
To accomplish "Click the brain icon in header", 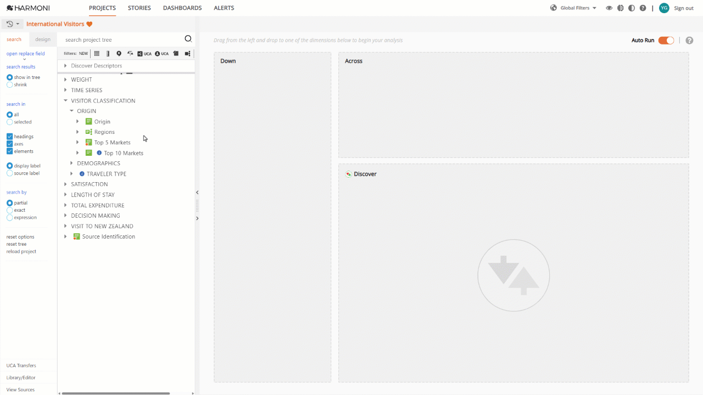I will [x=620, y=8].
